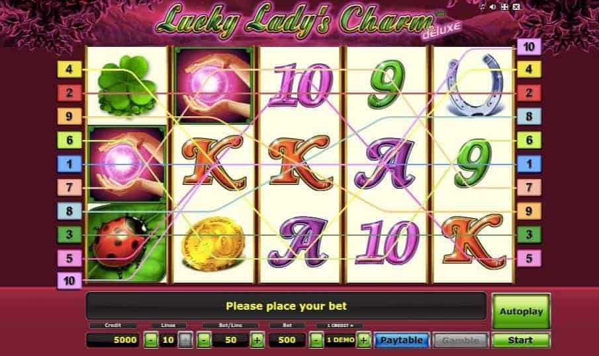
Task: Enable Autoplay
Action: click(521, 311)
